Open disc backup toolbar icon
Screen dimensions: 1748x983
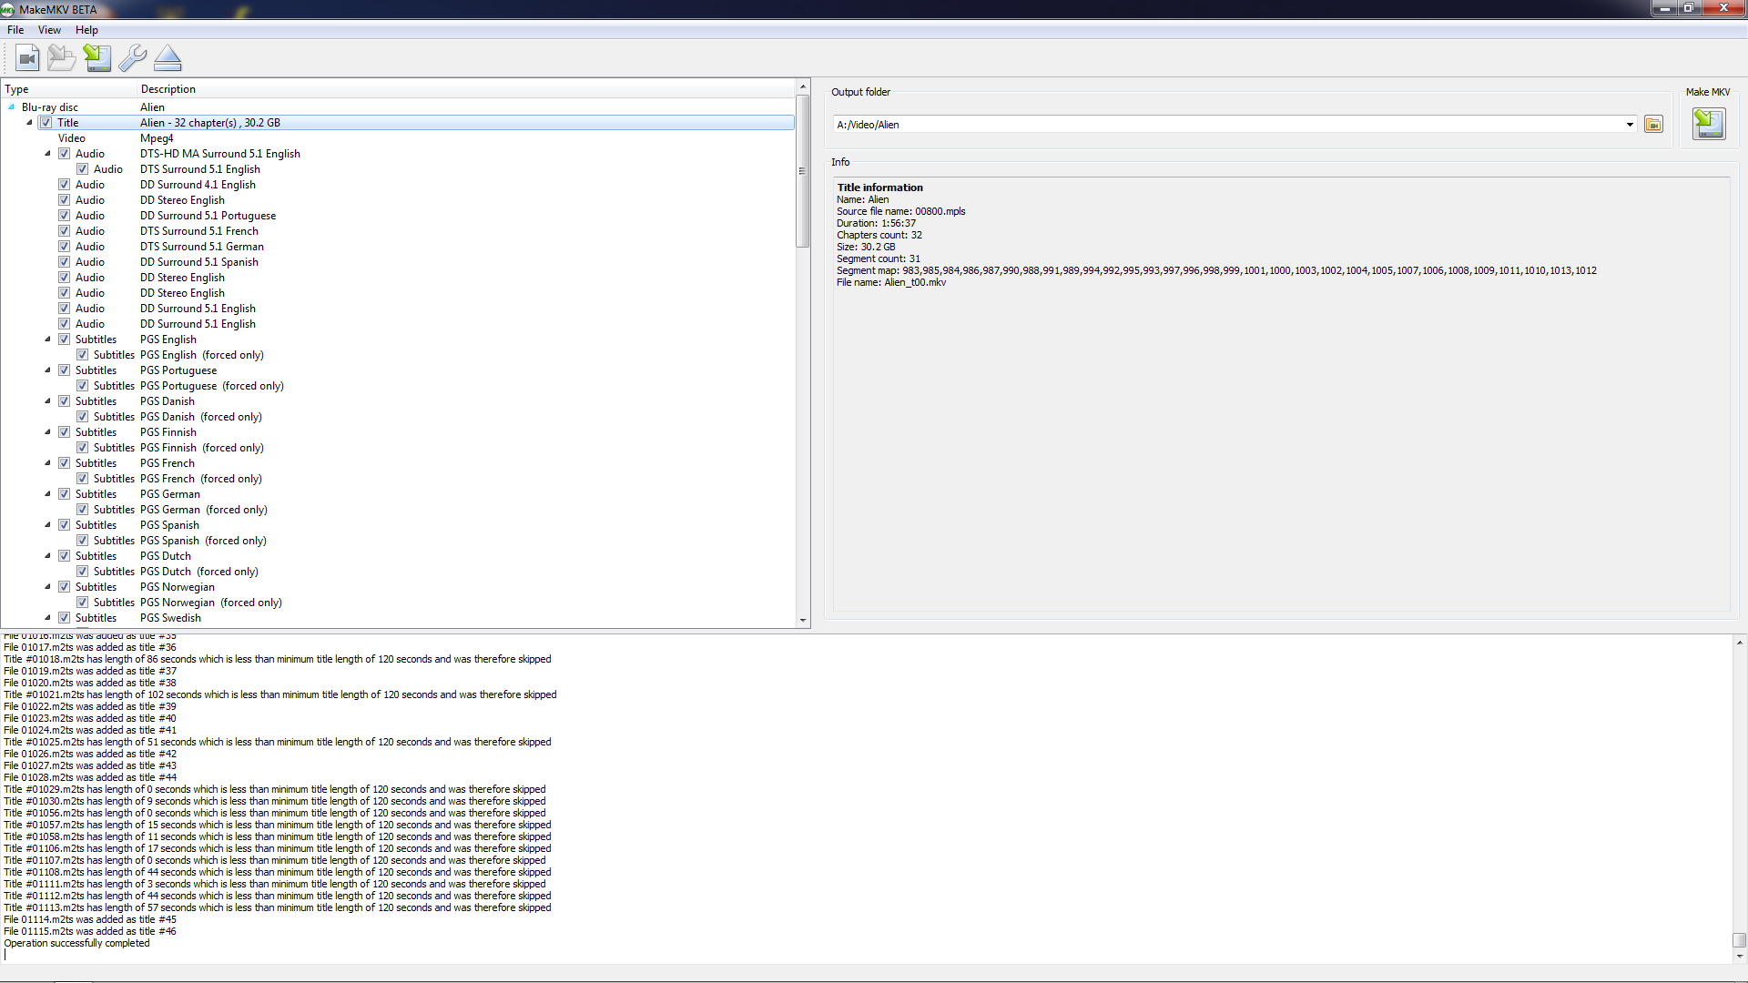coord(62,58)
